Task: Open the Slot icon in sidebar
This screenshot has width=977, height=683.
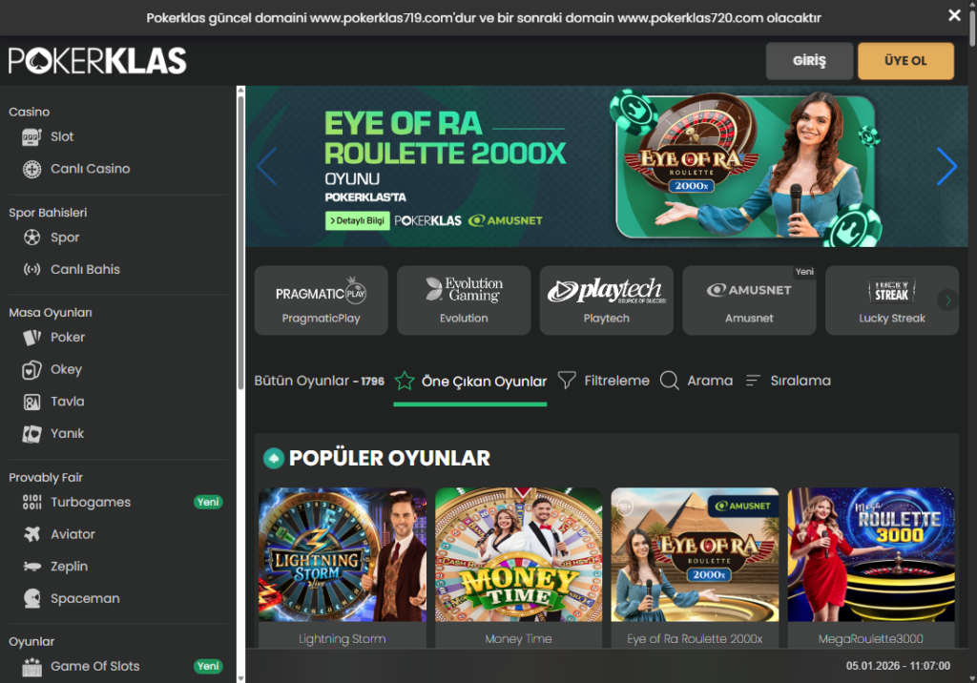Action: 32,136
